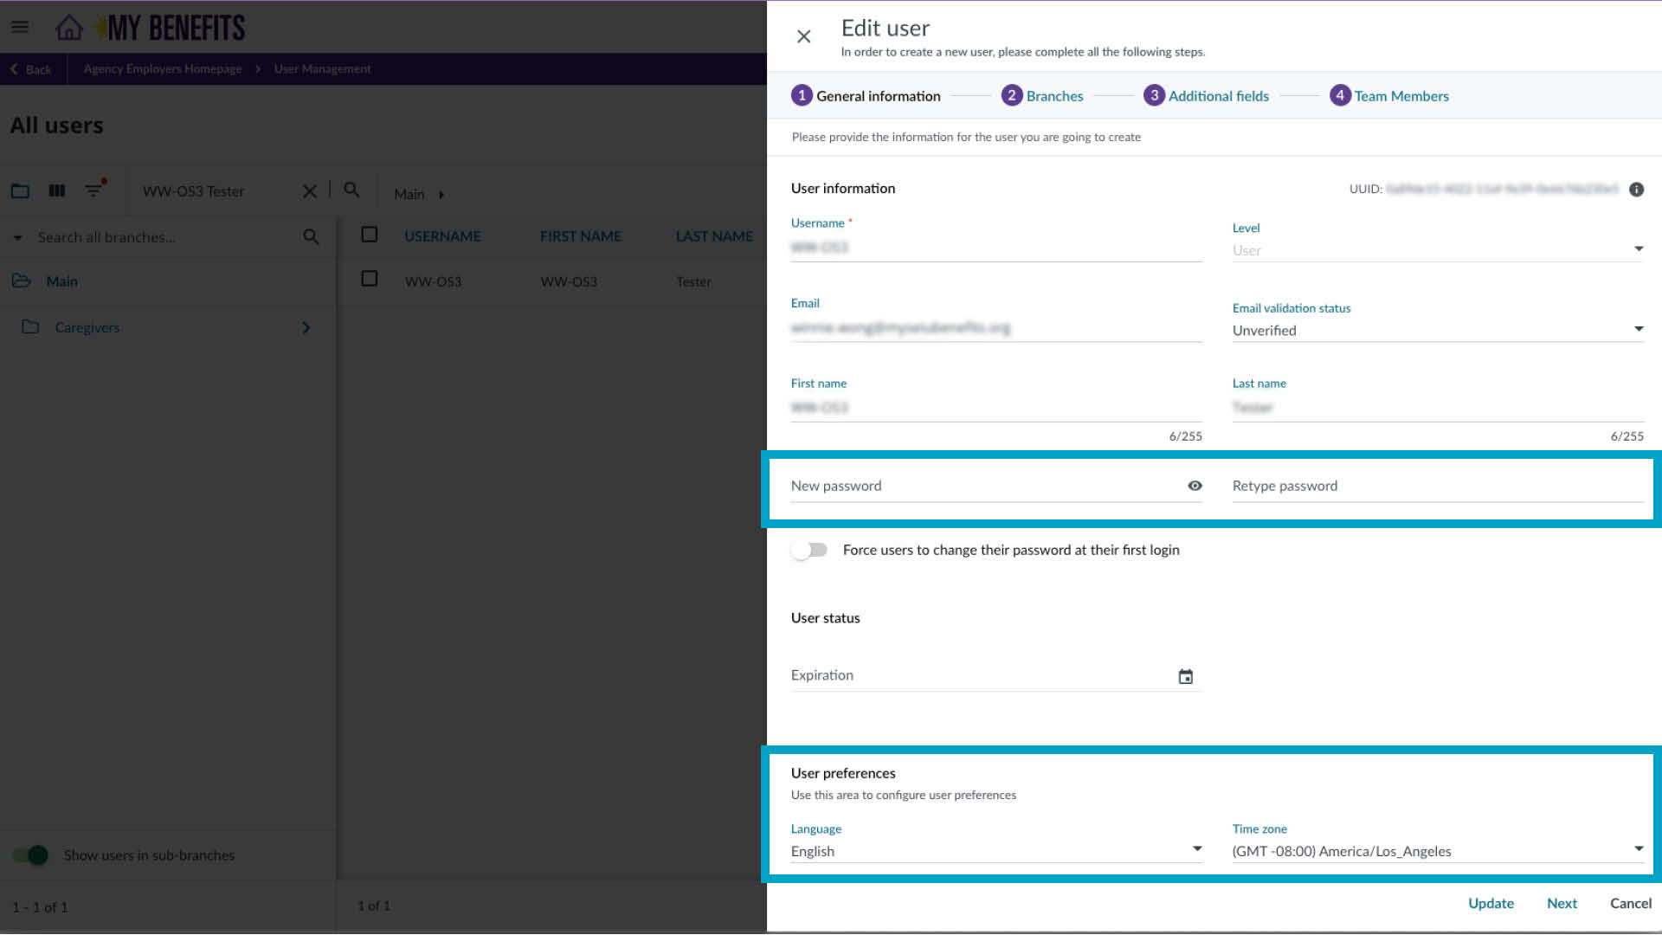Enable force password change at first login

[810, 550]
